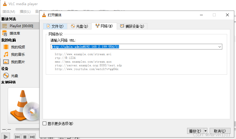Screen dimensions: 236x139
Task: Open the dropdown arrow beside 播放(P)
Action: click(205, 131)
